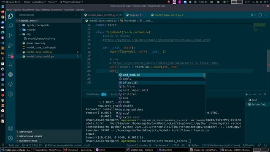The height and width of the screenshot is (152, 270).
Task: Click __init__ in the breadcrumb
Action: pyautogui.click(x=148, y=21)
